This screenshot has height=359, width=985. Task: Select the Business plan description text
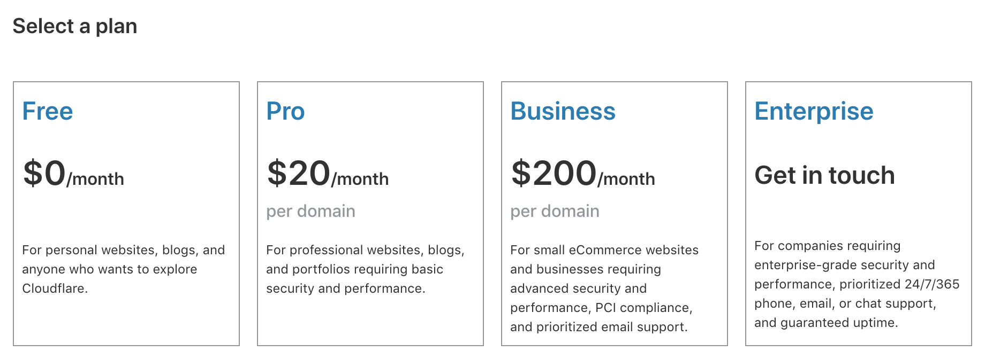604,288
